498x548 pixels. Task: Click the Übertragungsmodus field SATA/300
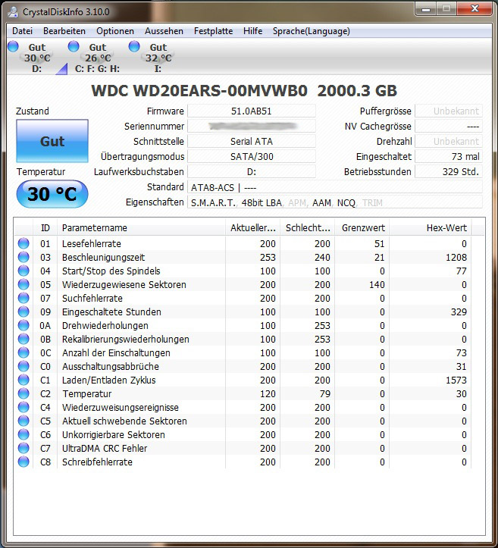(x=252, y=157)
